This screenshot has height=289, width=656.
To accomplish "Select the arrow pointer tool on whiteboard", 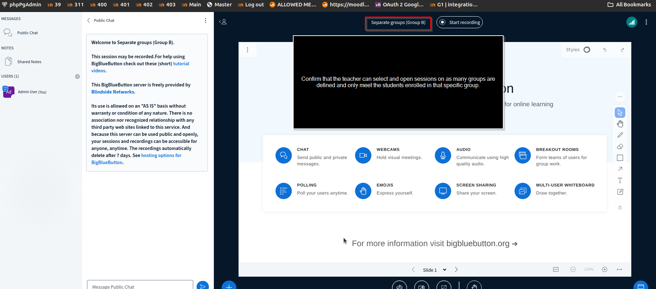I will click(620, 113).
